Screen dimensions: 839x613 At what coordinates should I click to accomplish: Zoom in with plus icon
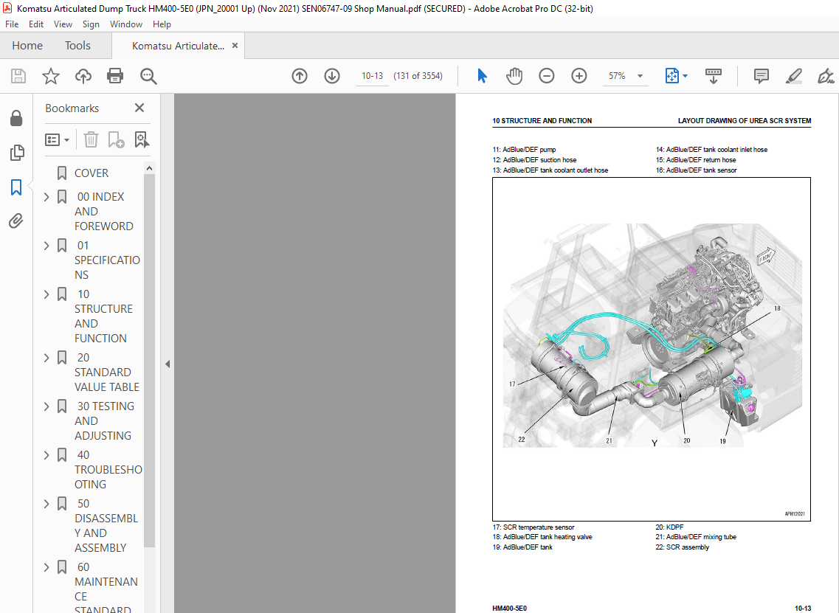tap(579, 76)
